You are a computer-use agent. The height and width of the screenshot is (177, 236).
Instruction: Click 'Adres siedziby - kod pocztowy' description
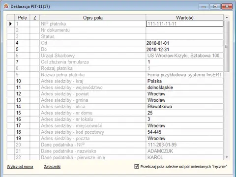(x=92, y=132)
